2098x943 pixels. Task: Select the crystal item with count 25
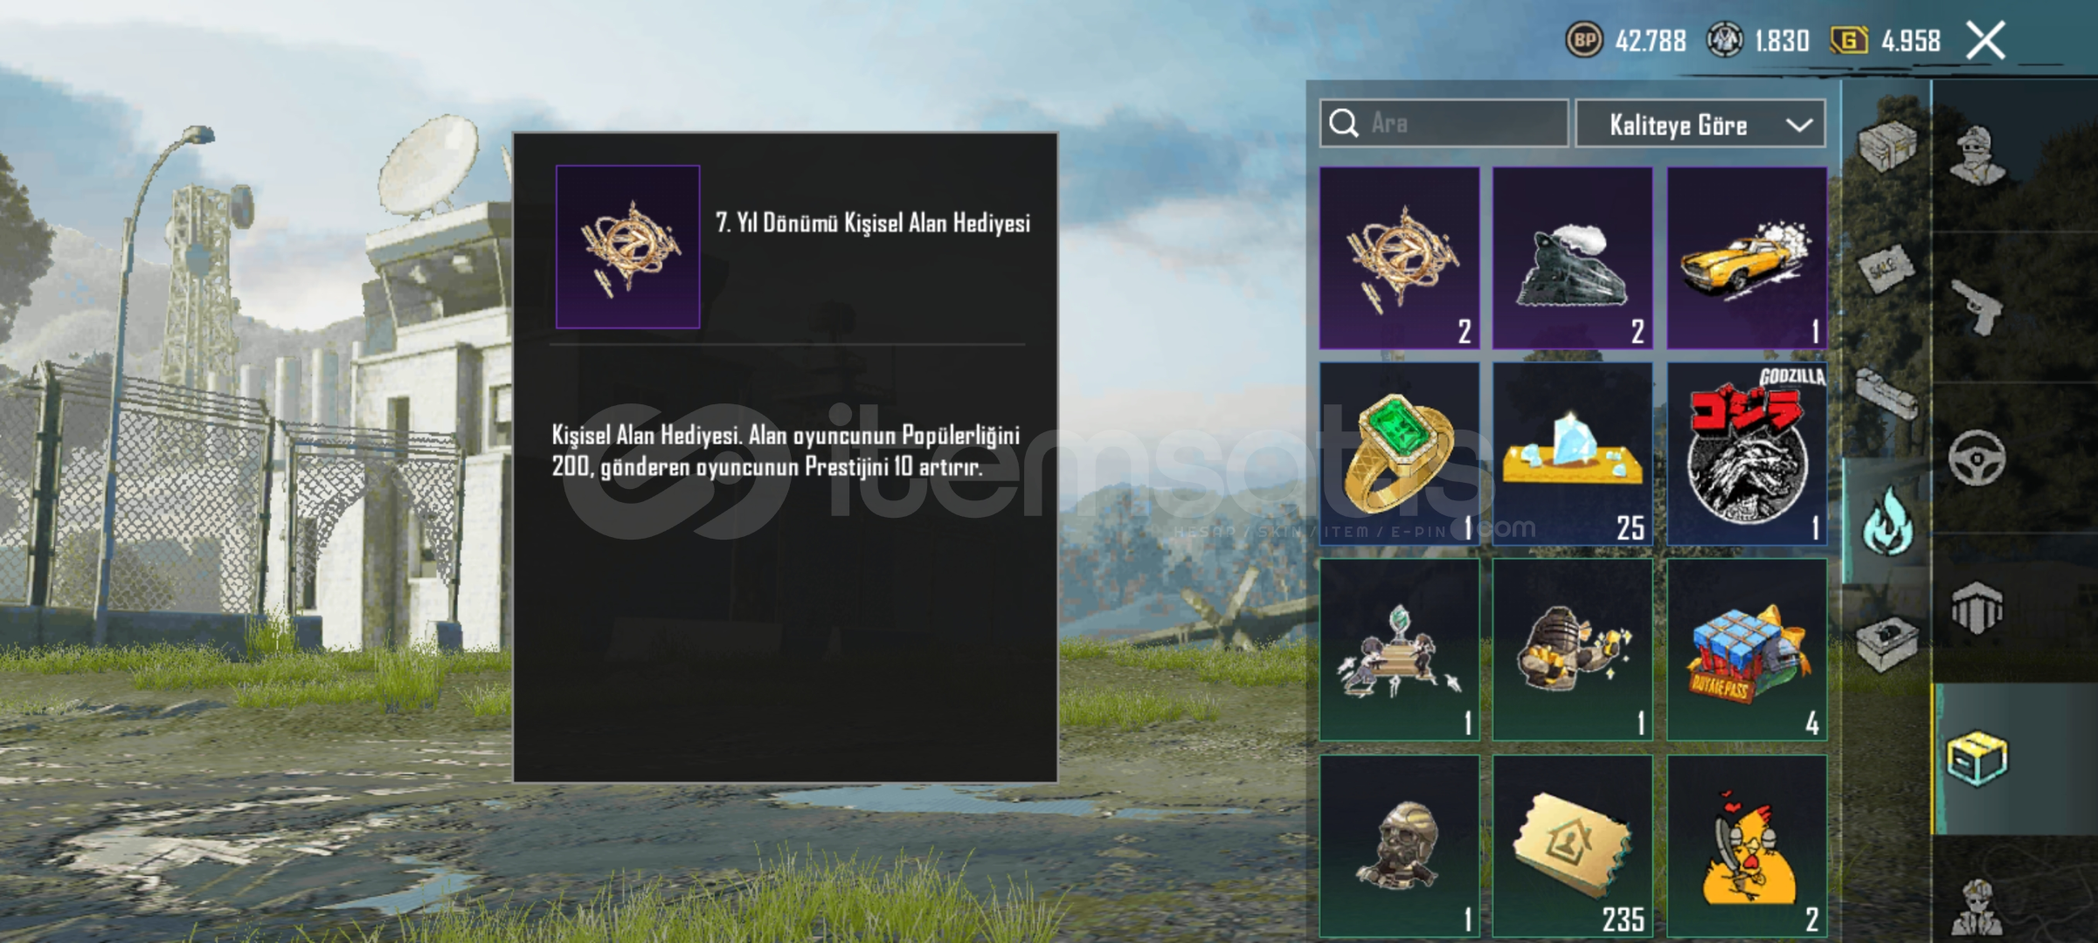[1572, 454]
